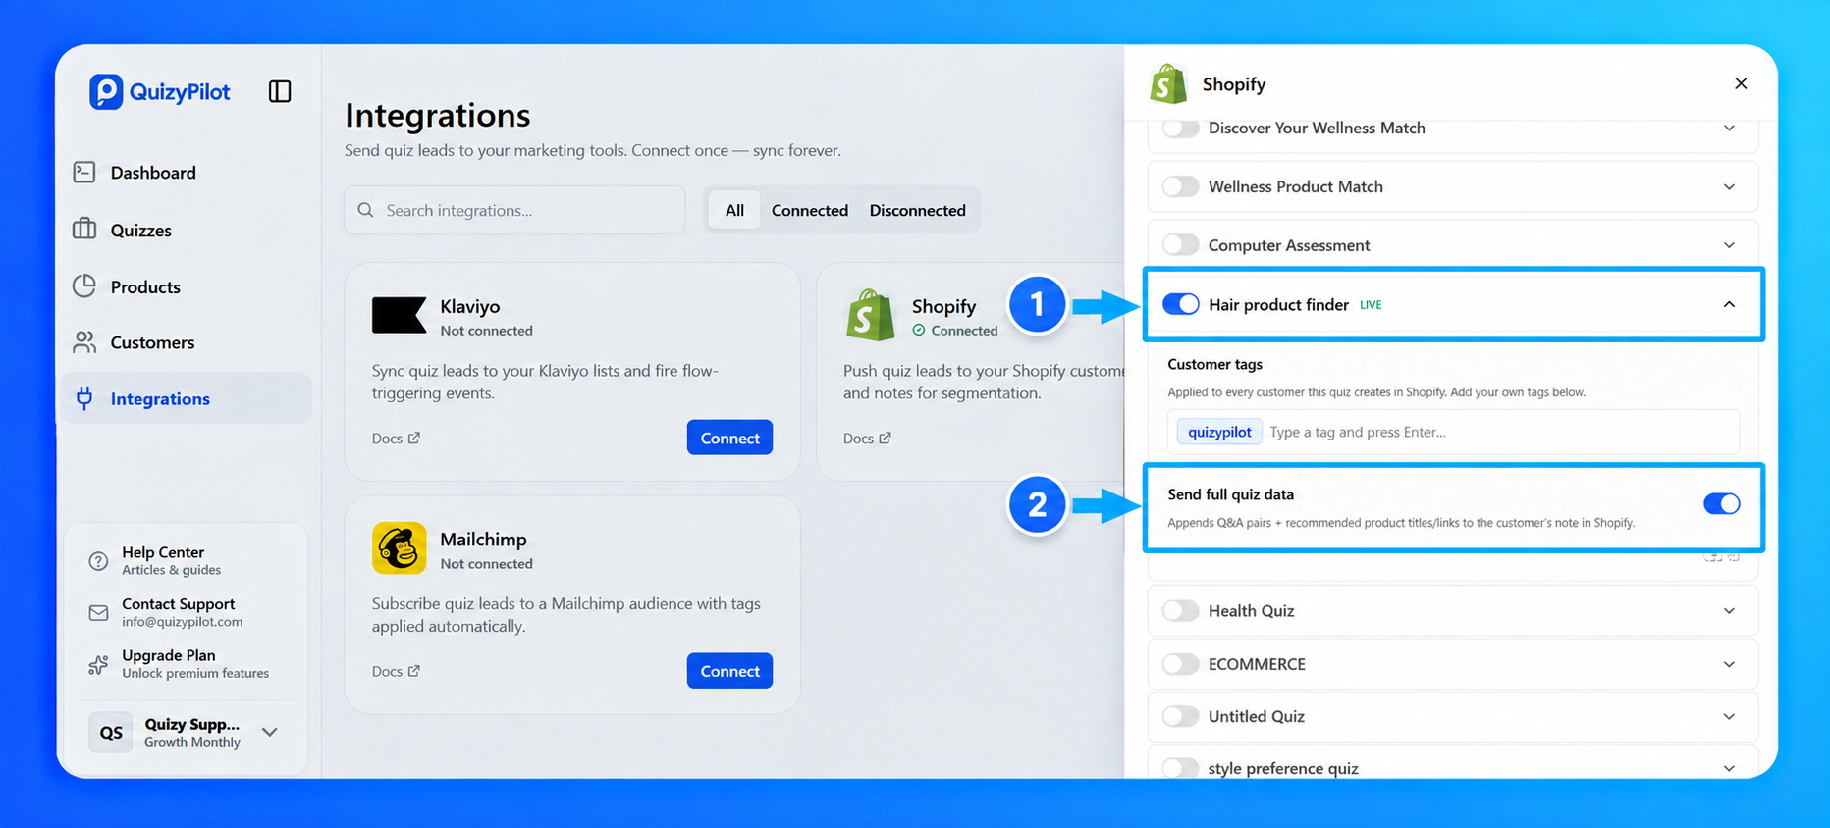
Task: Open Dashboard from its sidebar icon
Action: [x=84, y=173]
